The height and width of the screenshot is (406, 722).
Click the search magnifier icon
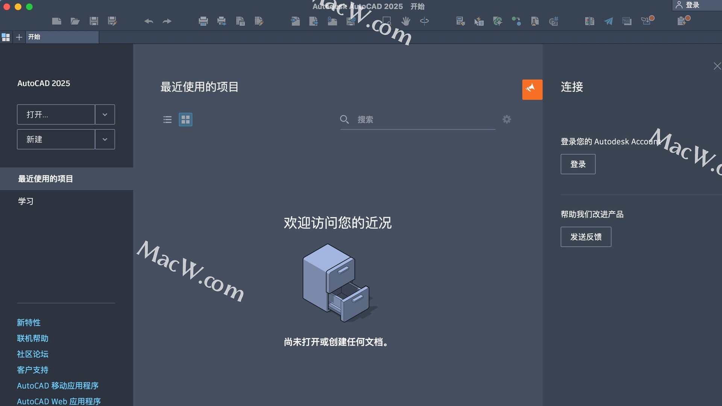[x=344, y=120]
